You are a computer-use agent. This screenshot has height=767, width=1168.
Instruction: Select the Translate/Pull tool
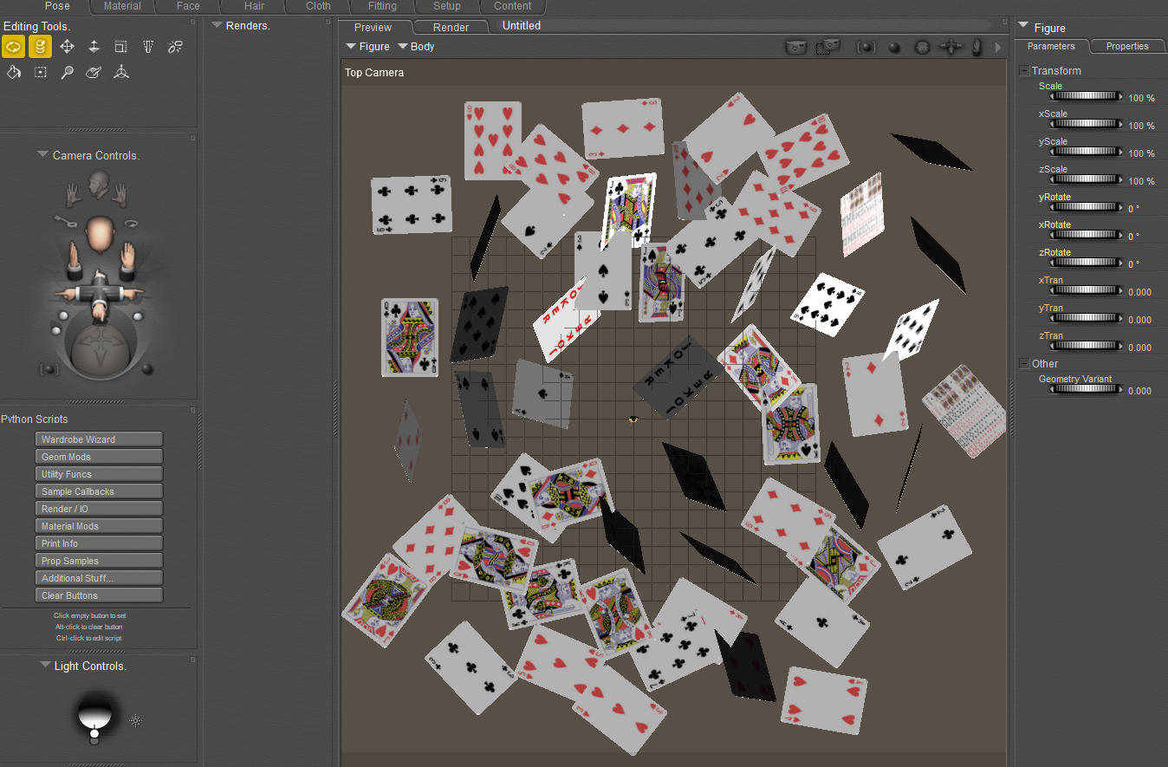point(67,47)
